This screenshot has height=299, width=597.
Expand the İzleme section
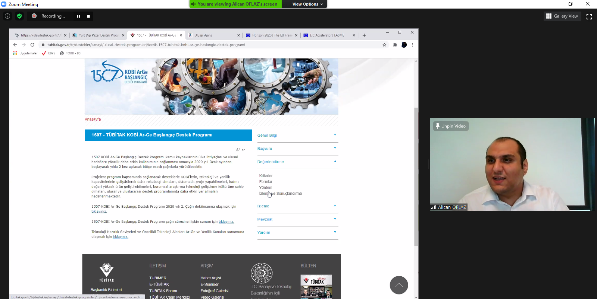(x=297, y=206)
